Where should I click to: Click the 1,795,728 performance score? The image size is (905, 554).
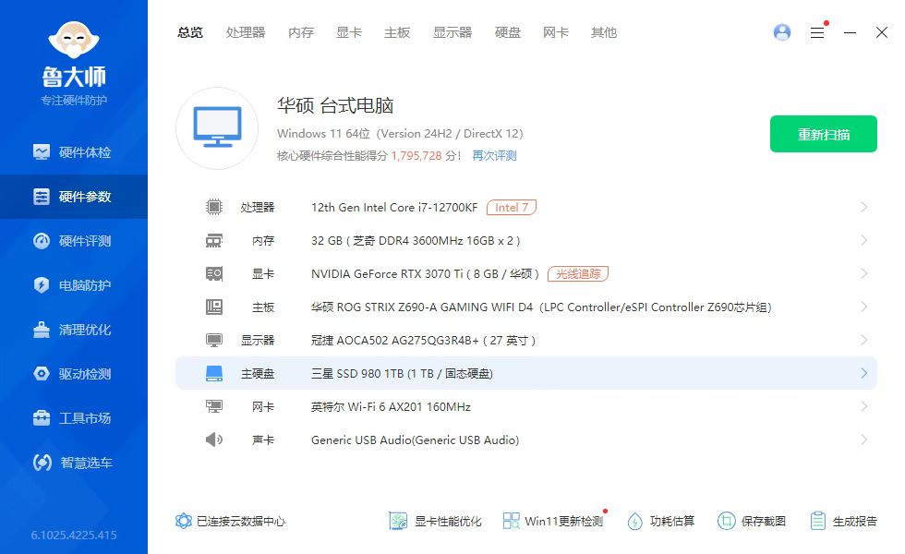416,156
